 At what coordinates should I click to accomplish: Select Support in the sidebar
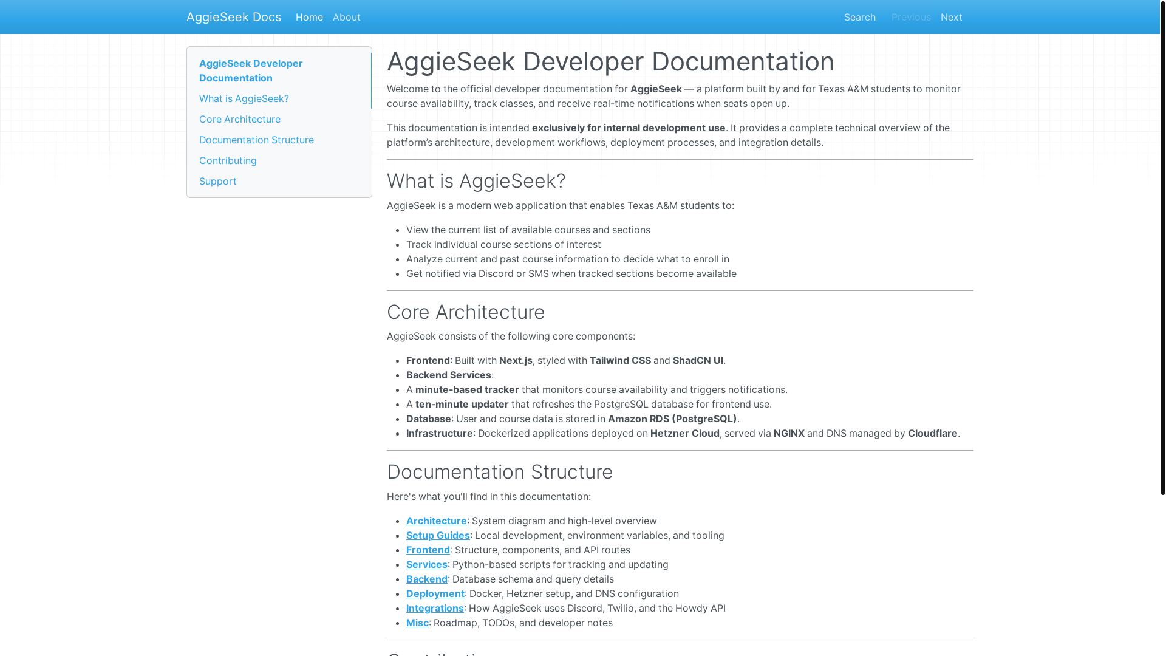point(218,181)
